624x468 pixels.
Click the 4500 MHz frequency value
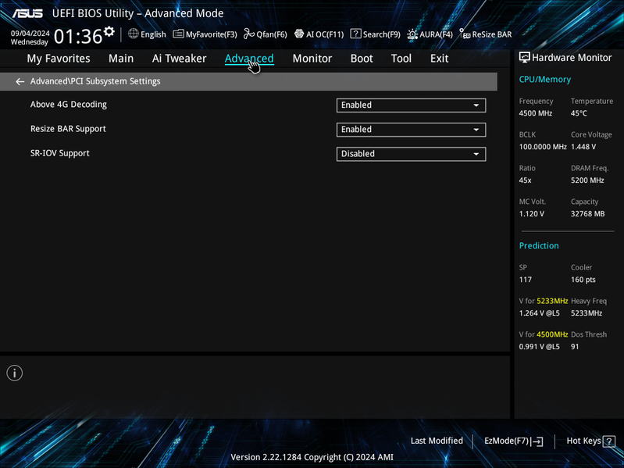click(x=535, y=113)
